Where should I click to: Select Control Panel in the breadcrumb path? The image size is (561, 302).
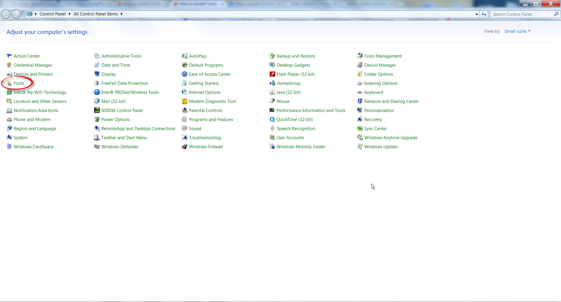click(53, 14)
